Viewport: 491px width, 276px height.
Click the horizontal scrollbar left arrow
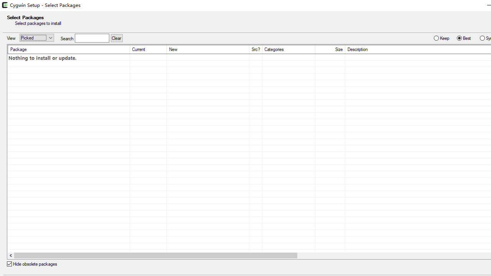(11, 255)
